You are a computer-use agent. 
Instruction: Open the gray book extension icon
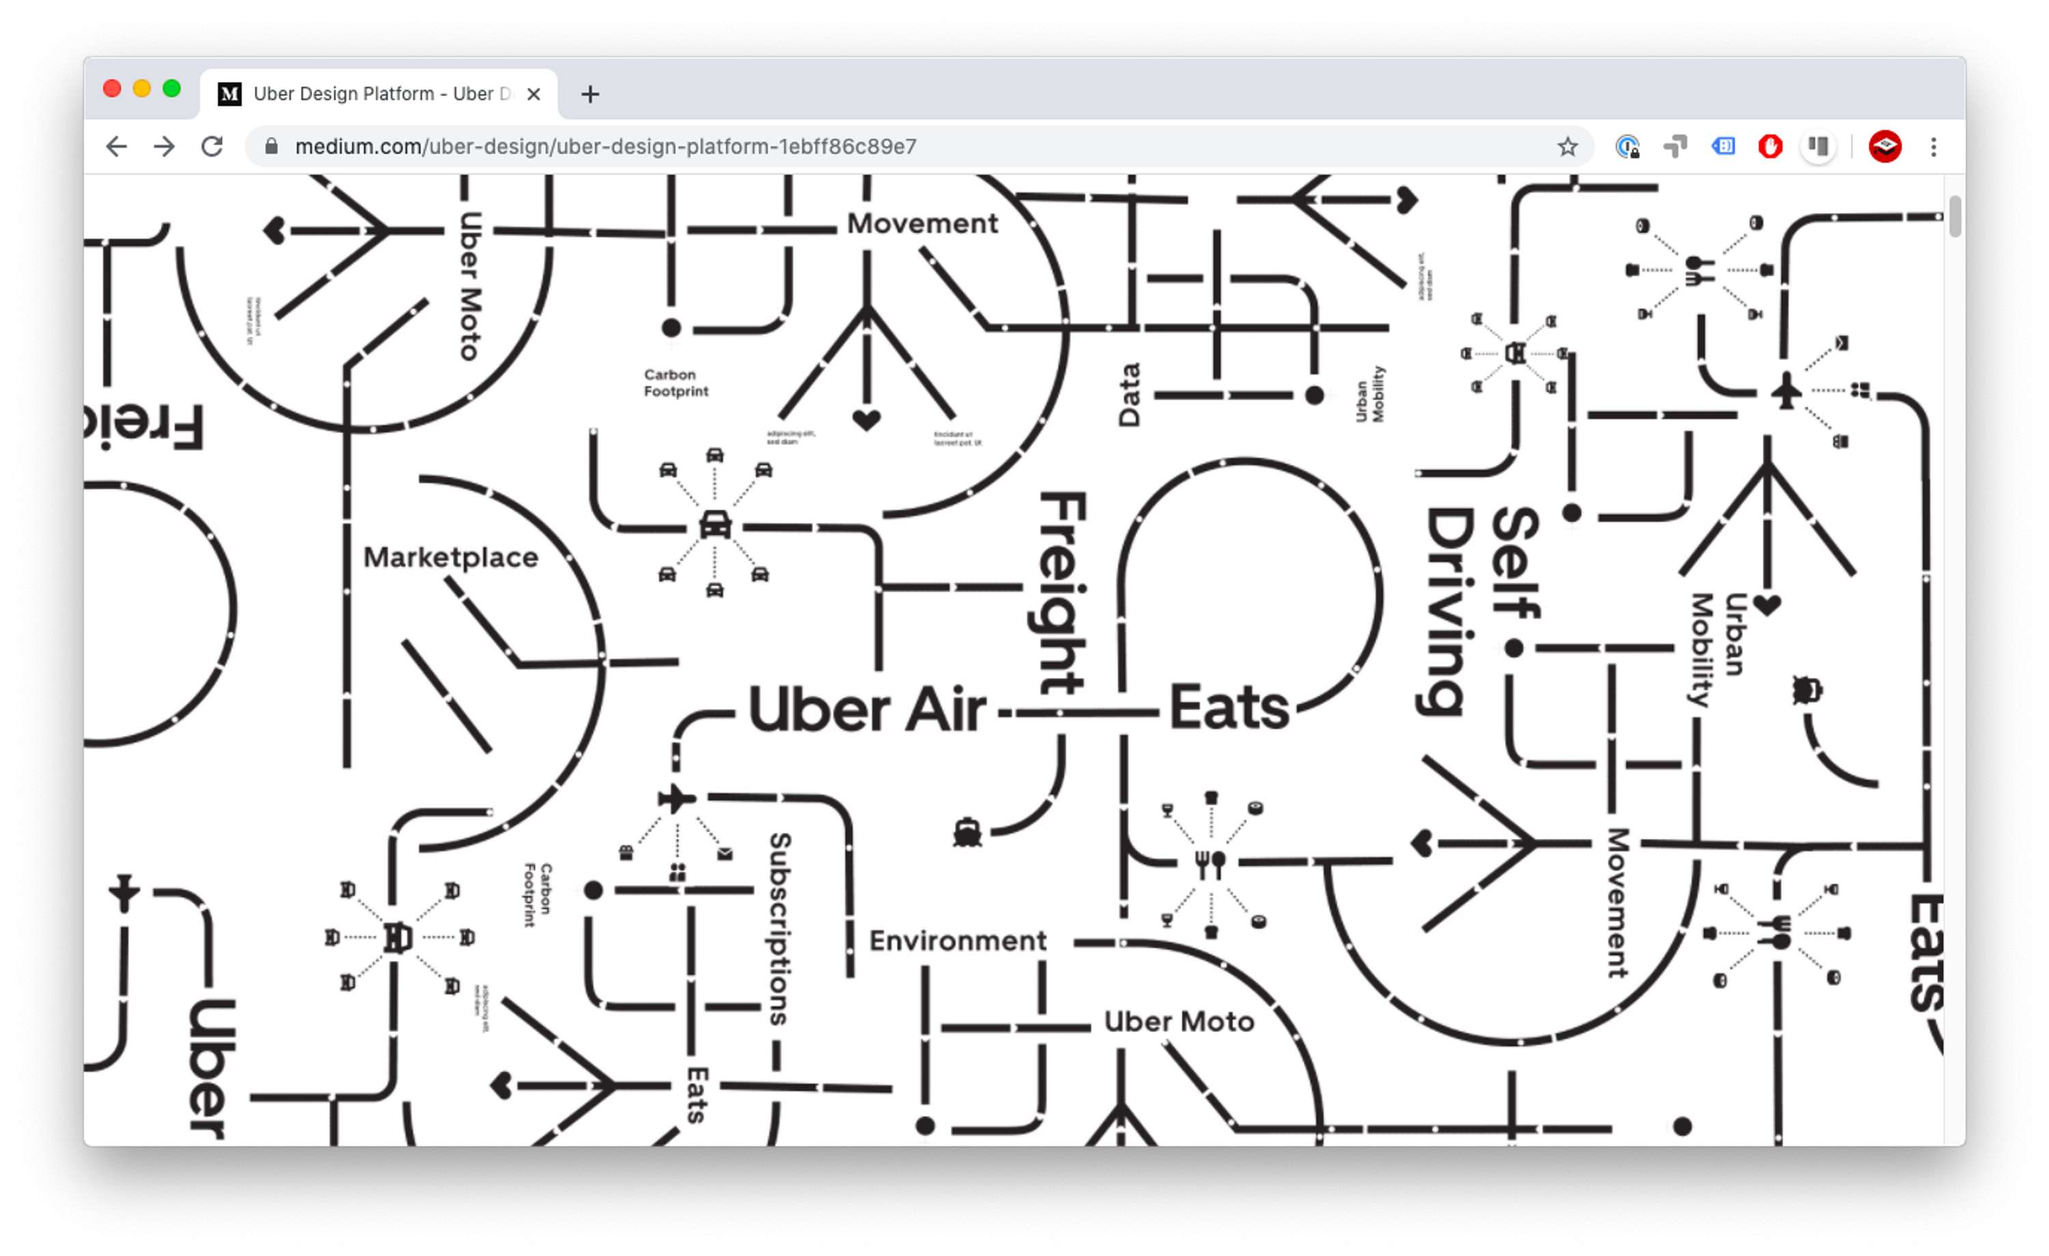point(1819,146)
